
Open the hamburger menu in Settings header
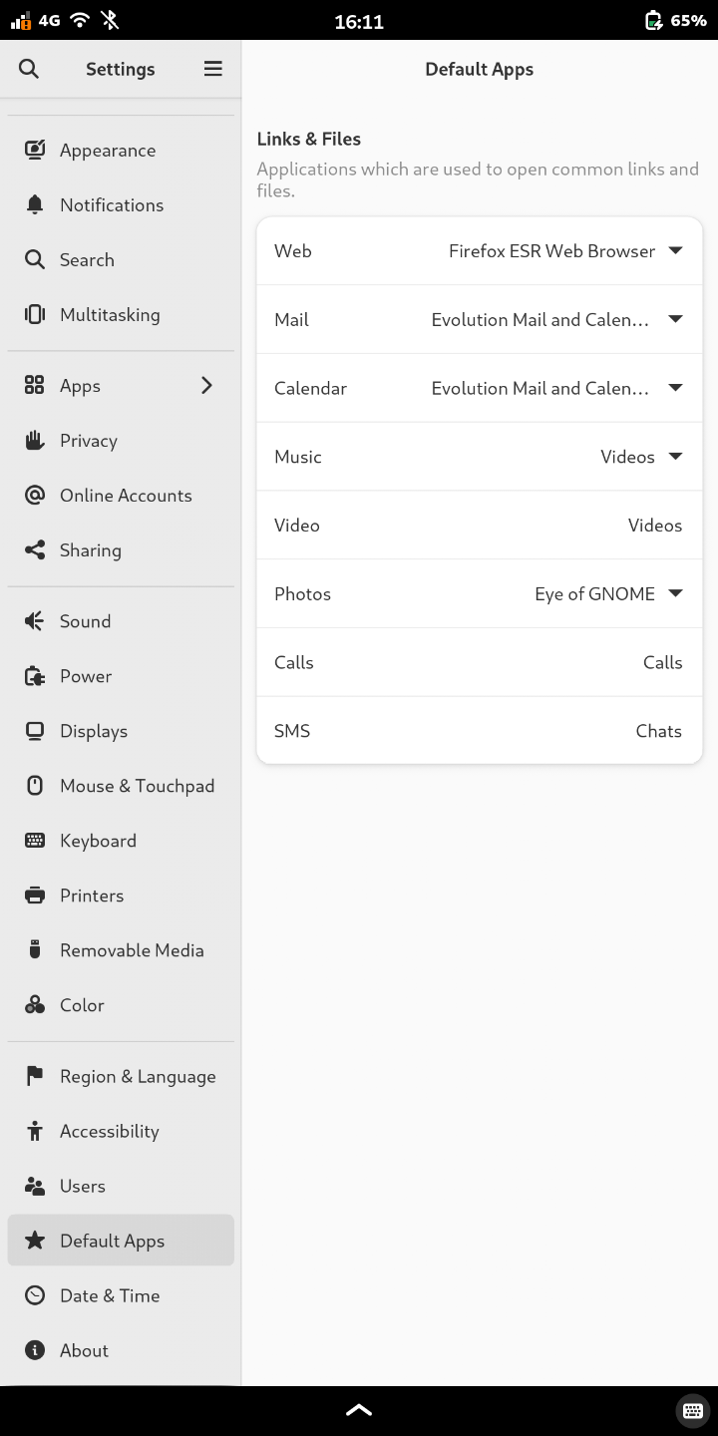coord(212,69)
